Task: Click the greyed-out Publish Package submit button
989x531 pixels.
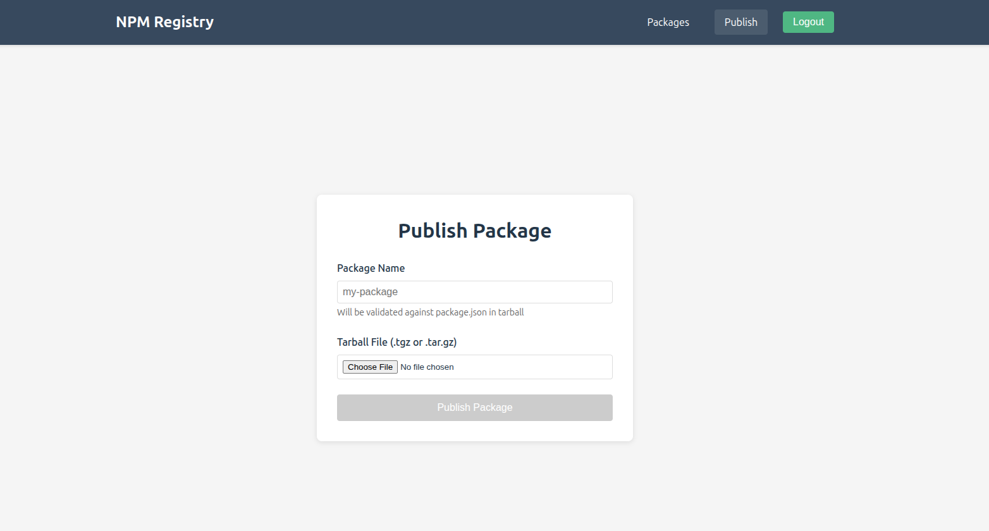Action: coord(475,408)
